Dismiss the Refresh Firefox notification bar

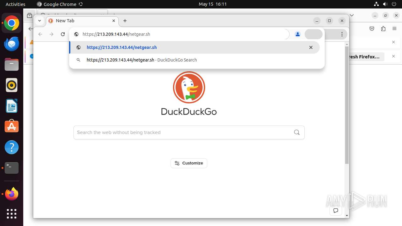(x=394, y=56)
